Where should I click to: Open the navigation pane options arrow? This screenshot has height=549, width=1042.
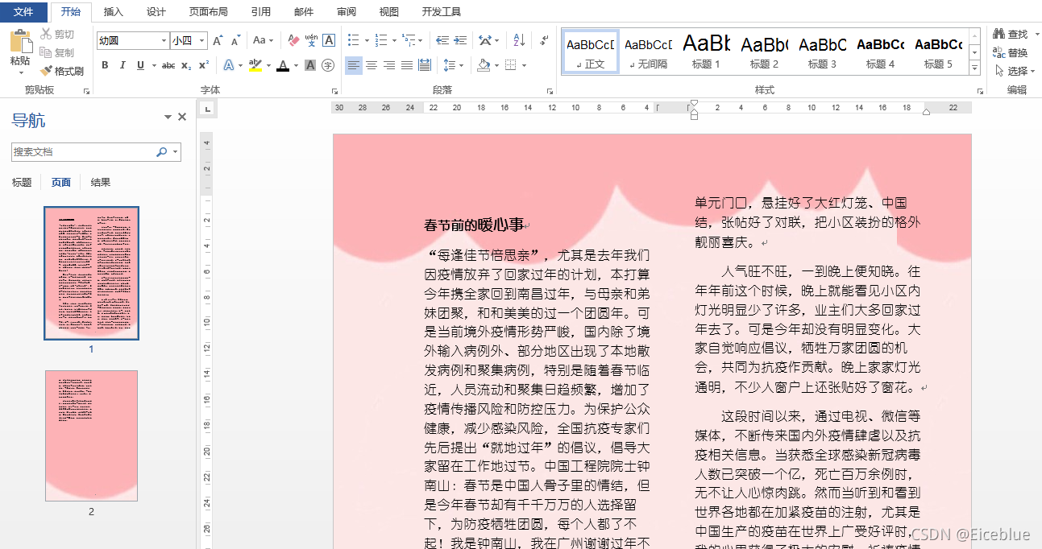(168, 118)
